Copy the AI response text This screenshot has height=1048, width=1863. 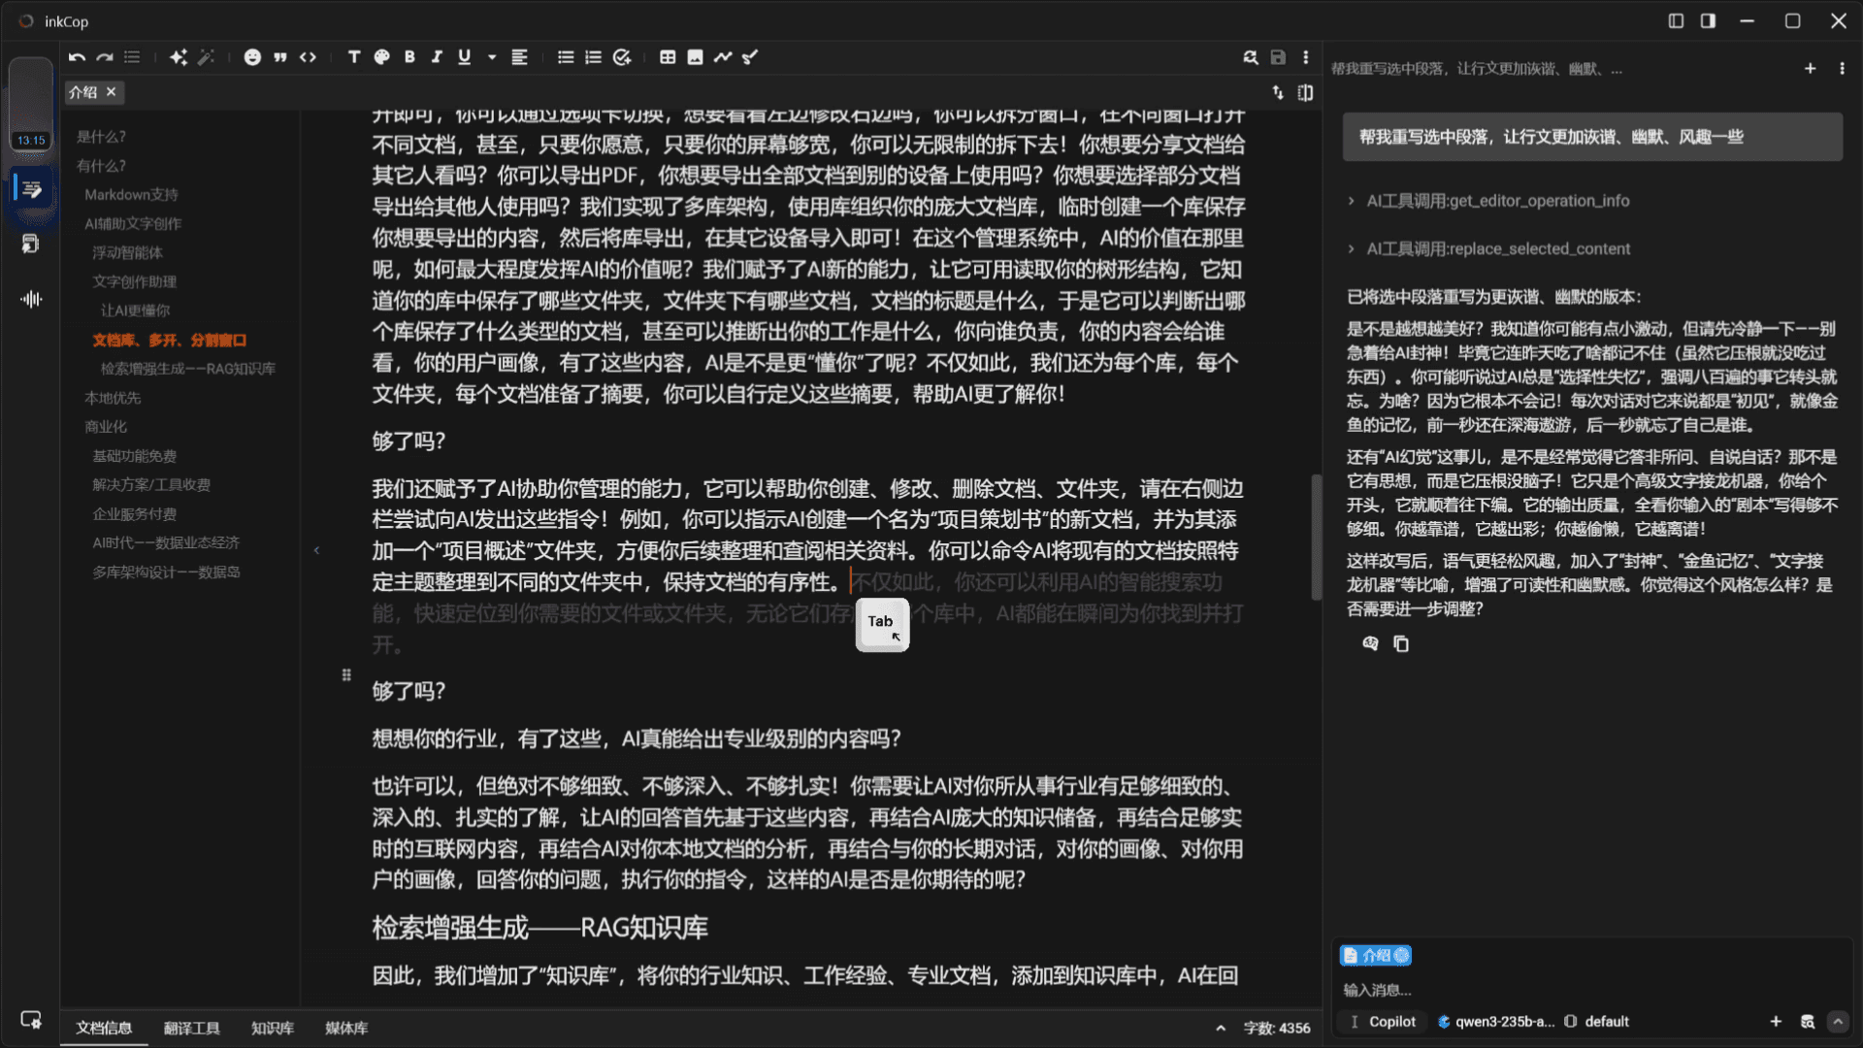tap(1401, 643)
